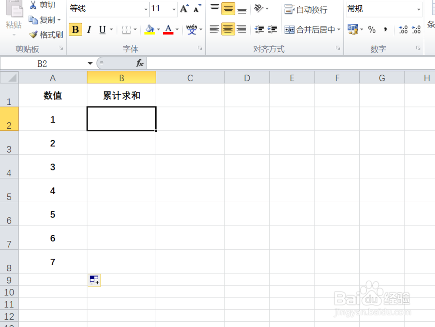Toggle Bold formatting

(x=75, y=30)
